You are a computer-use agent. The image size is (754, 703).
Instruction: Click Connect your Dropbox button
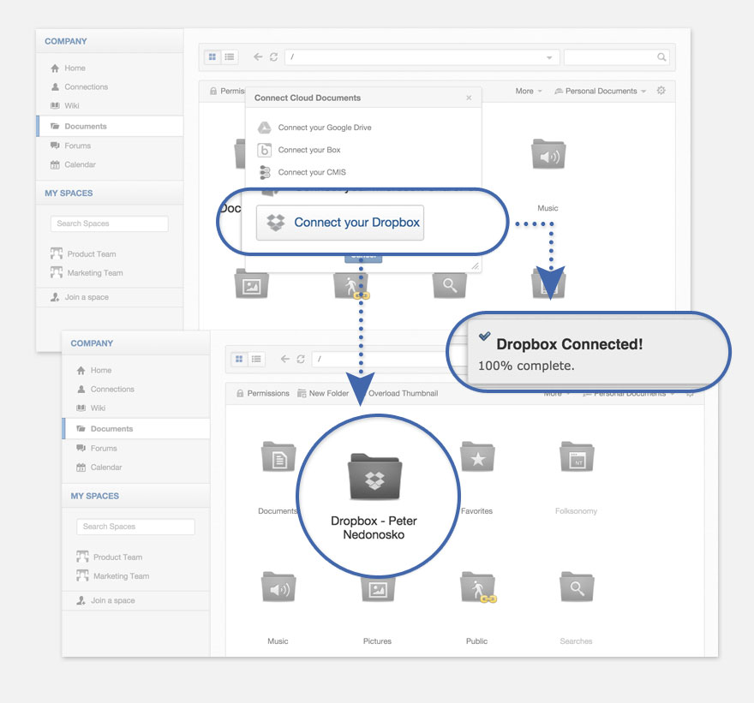(x=340, y=223)
